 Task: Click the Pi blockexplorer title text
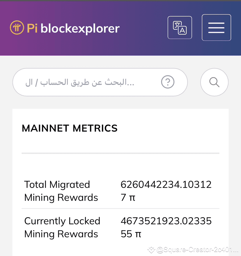click(x=73, y=29)
